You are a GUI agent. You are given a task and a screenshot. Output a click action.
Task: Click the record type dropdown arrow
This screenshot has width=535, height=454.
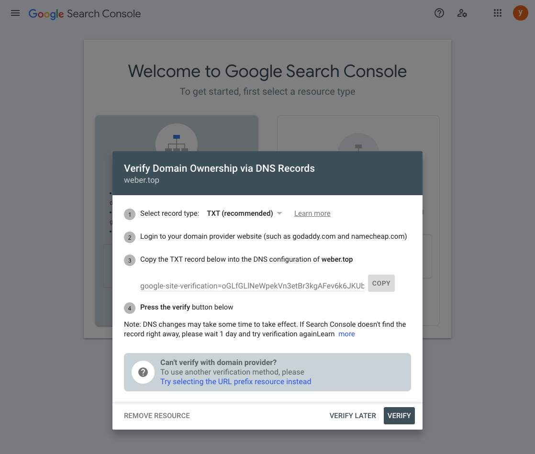(x=279, y=213)
